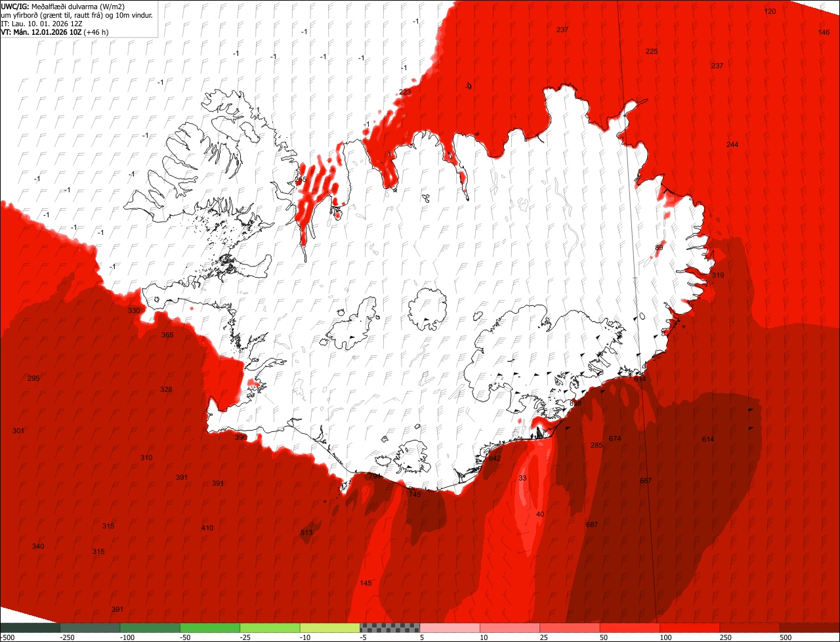Click the map value '667'

pyautogui.click(x=646, y=481)
